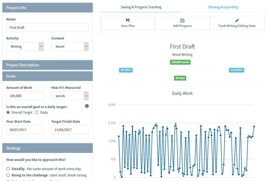Click the green 100,000 words badge
This screenshot has height=181, width=267.
(180, 62)
